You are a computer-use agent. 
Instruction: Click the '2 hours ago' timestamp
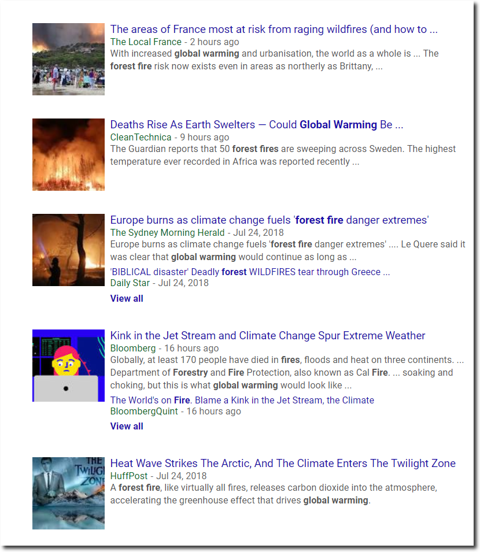point(215,42)
